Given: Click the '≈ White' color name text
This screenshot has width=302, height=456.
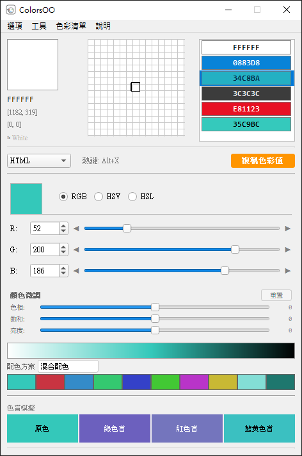Looking at the screenshot, I should click(x=17, y=138).
